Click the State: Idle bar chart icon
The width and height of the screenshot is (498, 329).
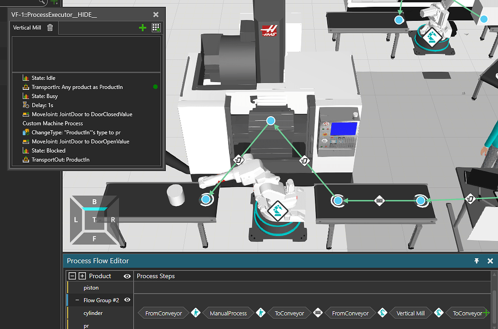26,78
